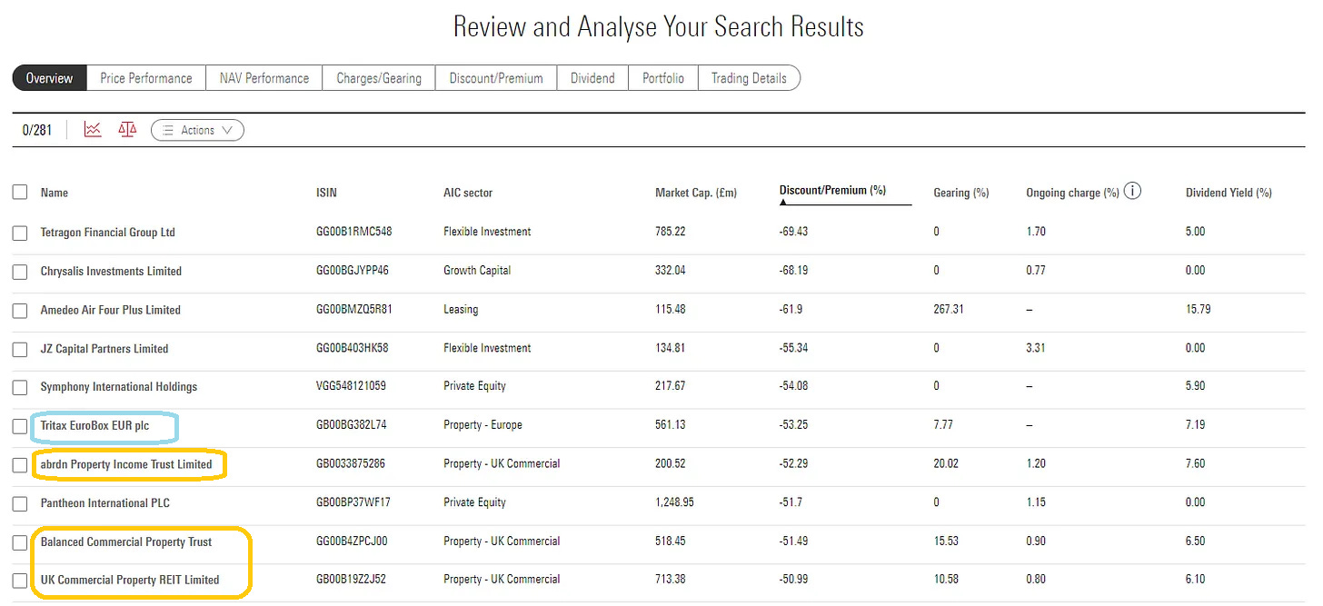
Task: Open Balanced Commercial Property Trust link
Action: pyautogui.click(x=126, y=541)
